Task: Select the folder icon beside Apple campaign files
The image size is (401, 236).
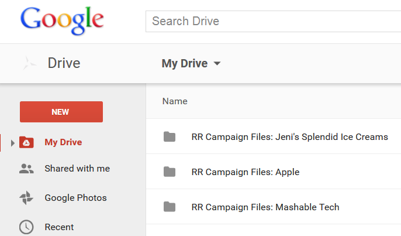Action: click(x=170, y=172)
